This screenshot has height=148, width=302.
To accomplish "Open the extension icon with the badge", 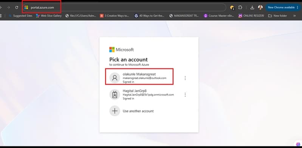I will 232,8.
